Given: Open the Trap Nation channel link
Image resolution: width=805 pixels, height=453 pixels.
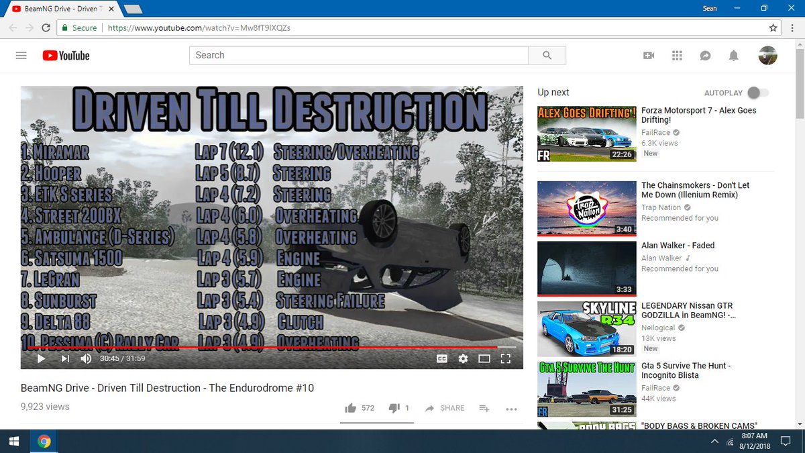Looking at the screenshot, I should (661, 207).
